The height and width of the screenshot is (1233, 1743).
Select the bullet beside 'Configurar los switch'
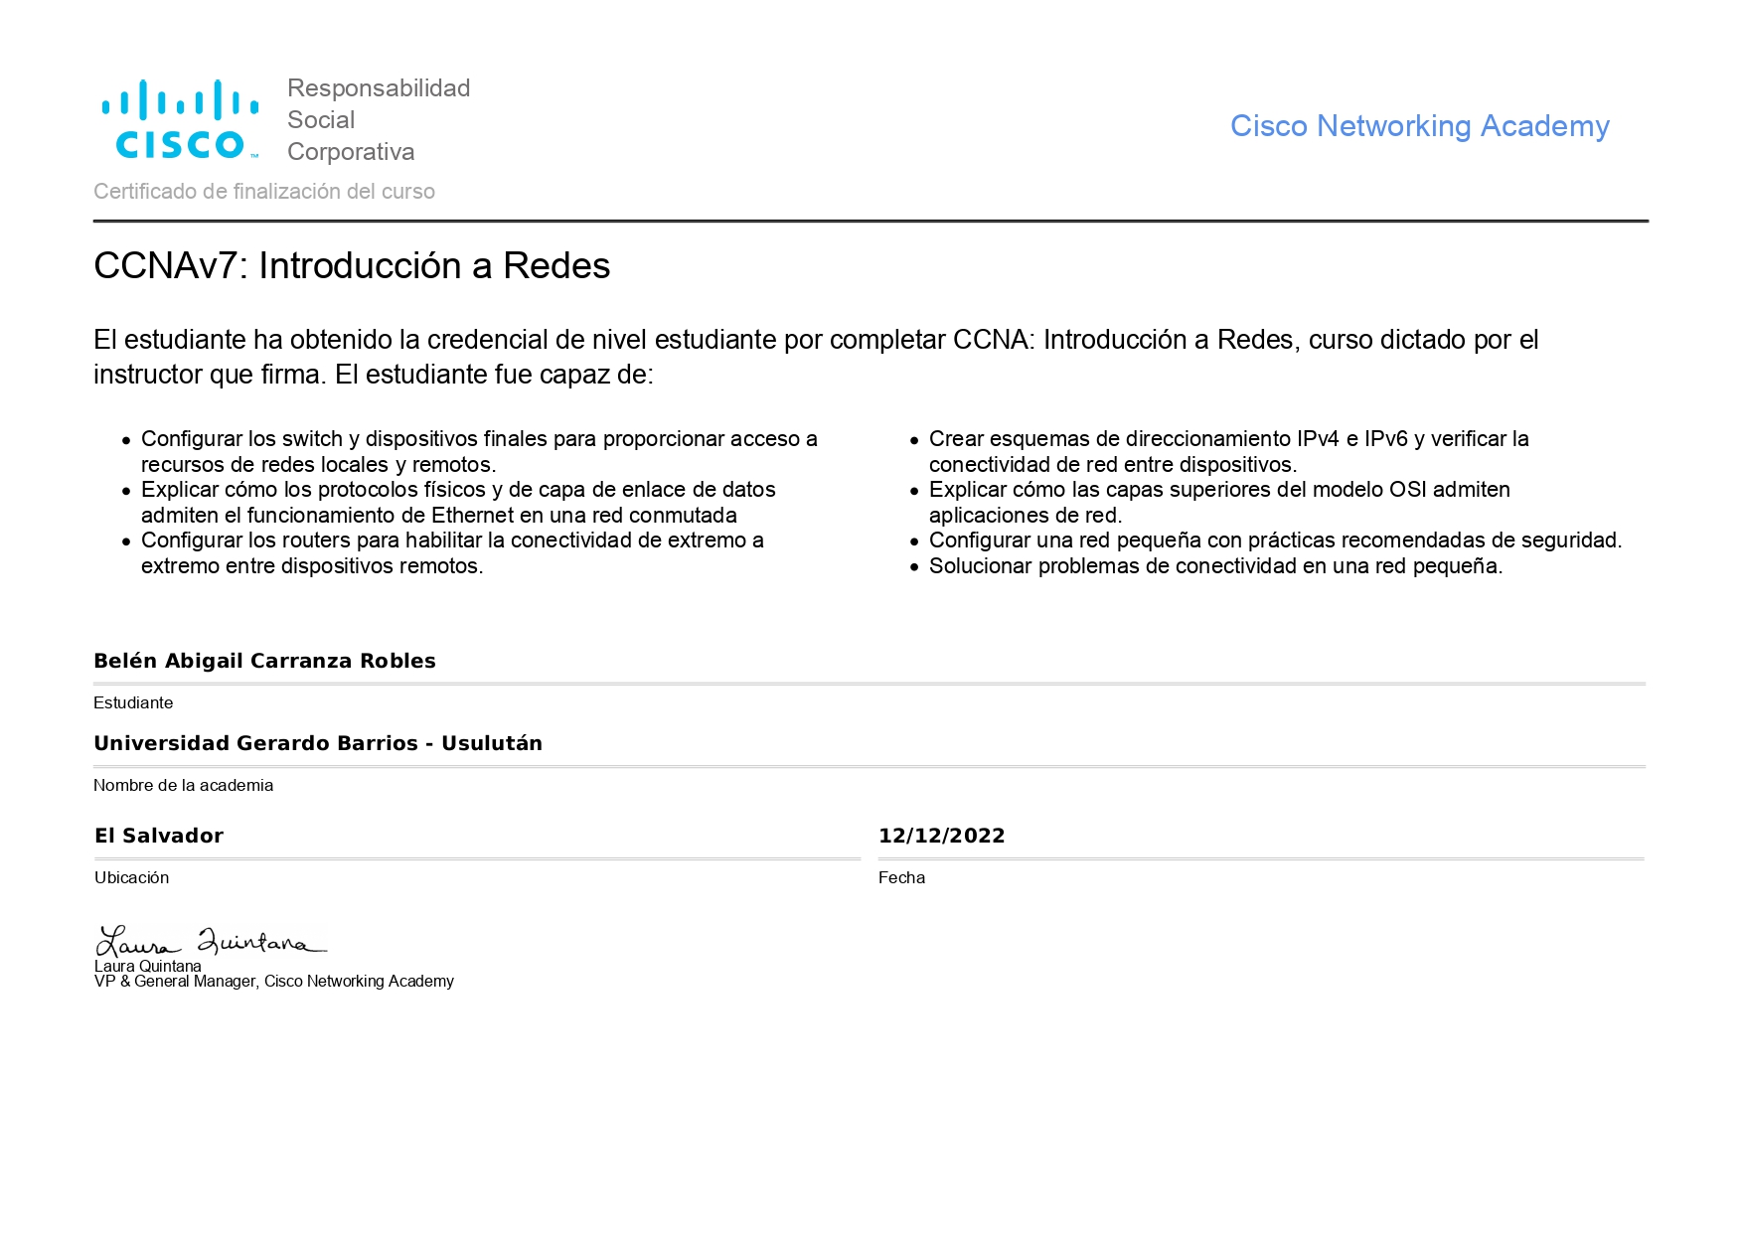(125, 439)
